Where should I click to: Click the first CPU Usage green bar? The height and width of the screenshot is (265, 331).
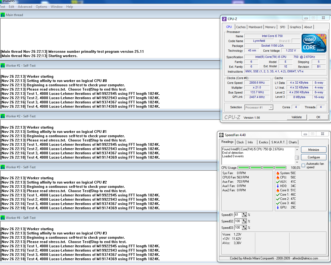[x=244, y=168]
